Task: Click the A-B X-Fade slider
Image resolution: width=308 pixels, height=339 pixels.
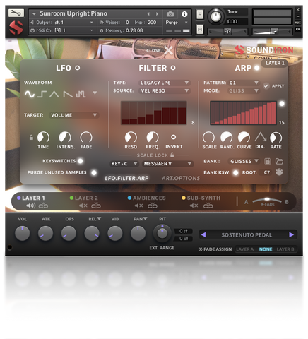Action: tap(267, 201)
